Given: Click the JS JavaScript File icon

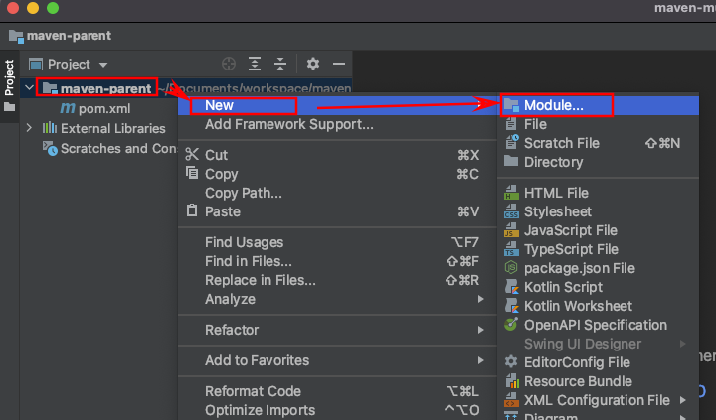Looking at the screenshot, I should click(x=511, y=229).
